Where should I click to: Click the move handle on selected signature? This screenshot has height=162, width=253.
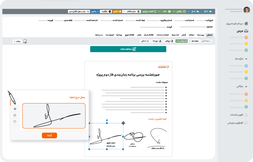[x=123, y=123]
